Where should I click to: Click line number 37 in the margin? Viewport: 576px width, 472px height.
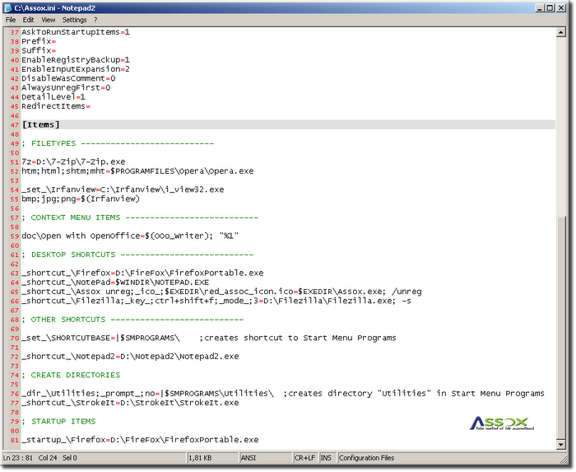[14, 32]
